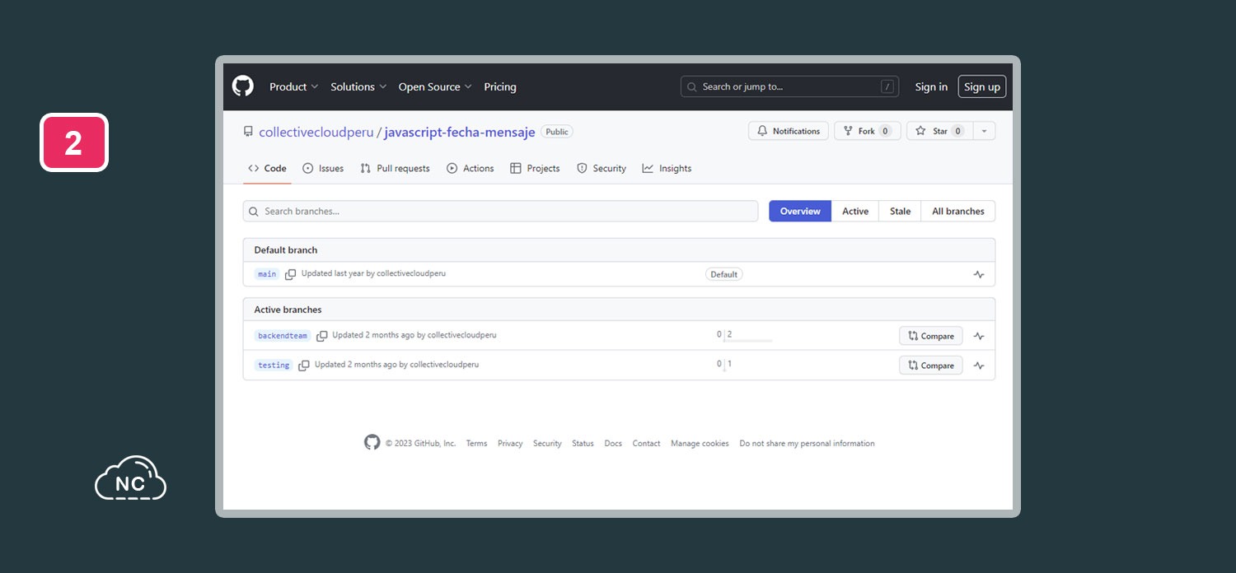Compare the testing branch

point(931,366)
